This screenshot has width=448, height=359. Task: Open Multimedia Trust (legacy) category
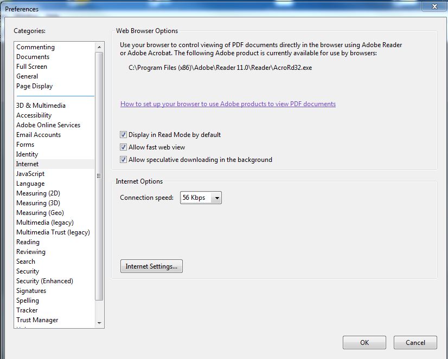[x=53, y=232]
